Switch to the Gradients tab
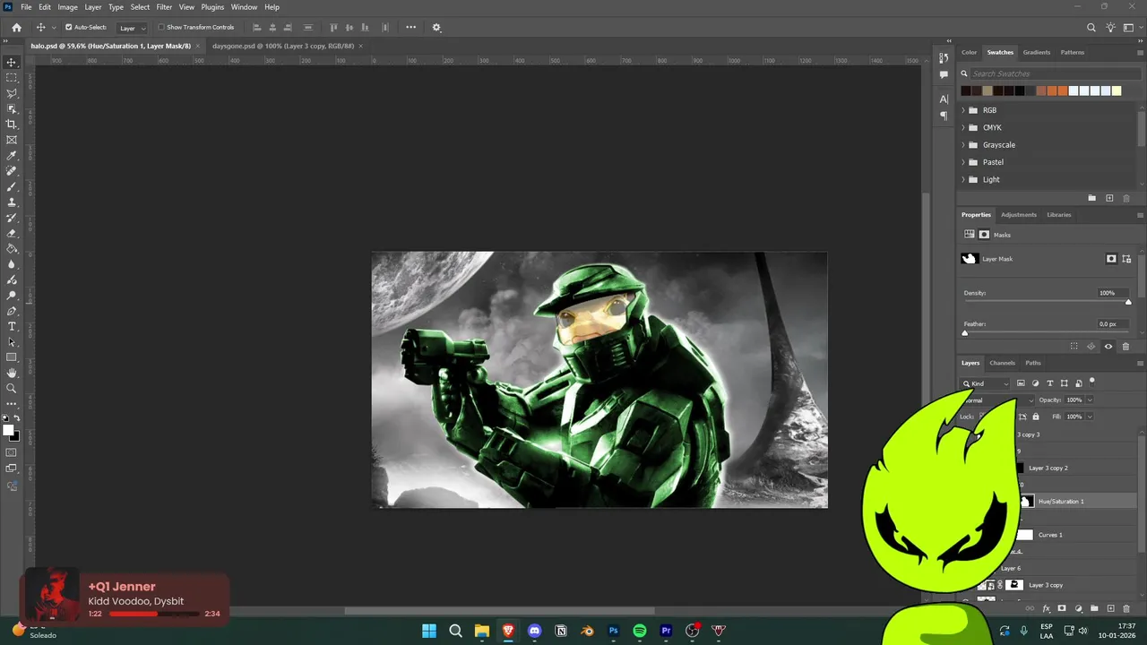The image size is (1147, 645). [1037, 52]
